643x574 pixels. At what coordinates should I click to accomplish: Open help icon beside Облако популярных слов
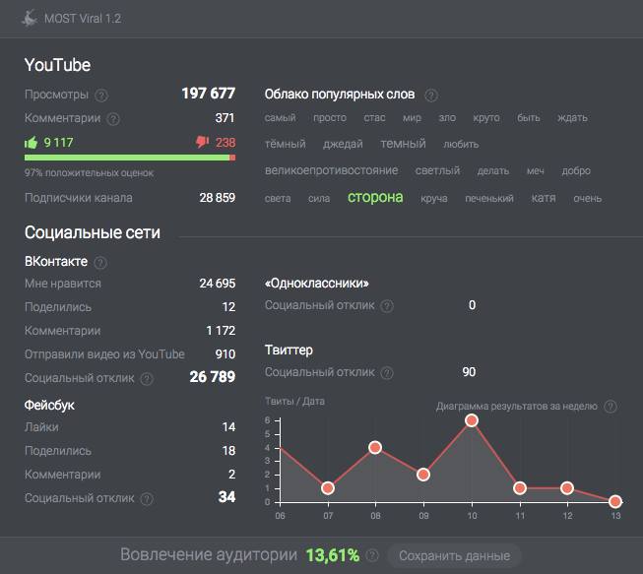pos(430,96)
